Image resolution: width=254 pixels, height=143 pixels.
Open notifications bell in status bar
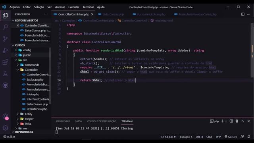coord(249,137)
